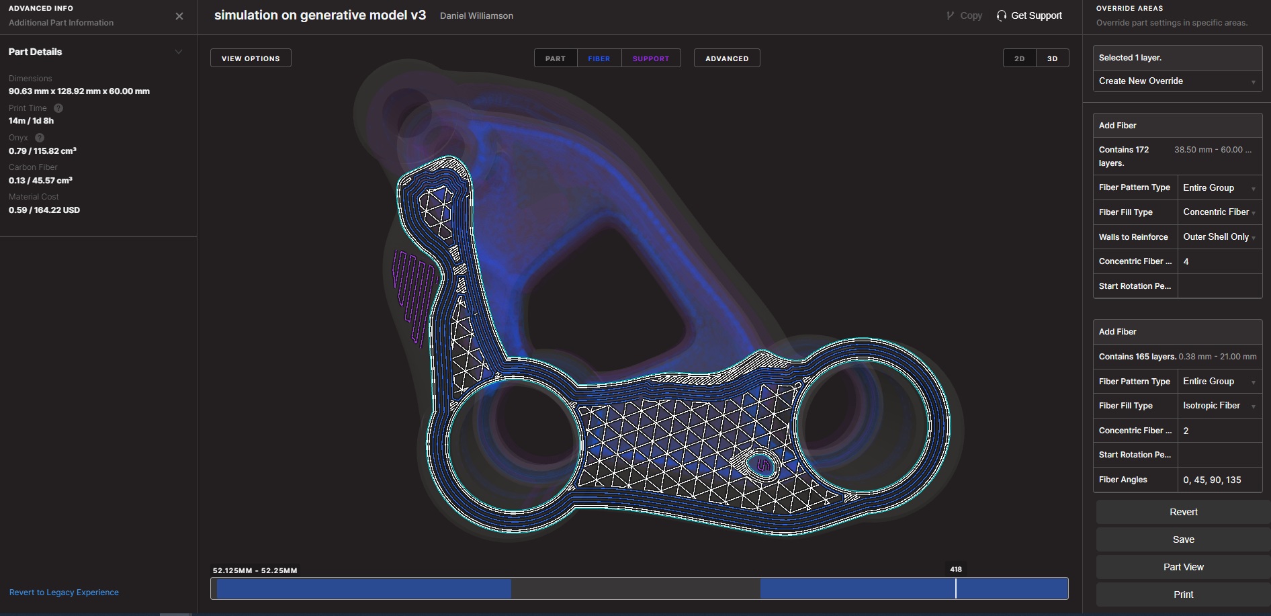Open Fiber Fill Type Concentric Fiber dropdown
Screen dimensions: 1271x616
pyautogui.click(x=1219, y=212)
